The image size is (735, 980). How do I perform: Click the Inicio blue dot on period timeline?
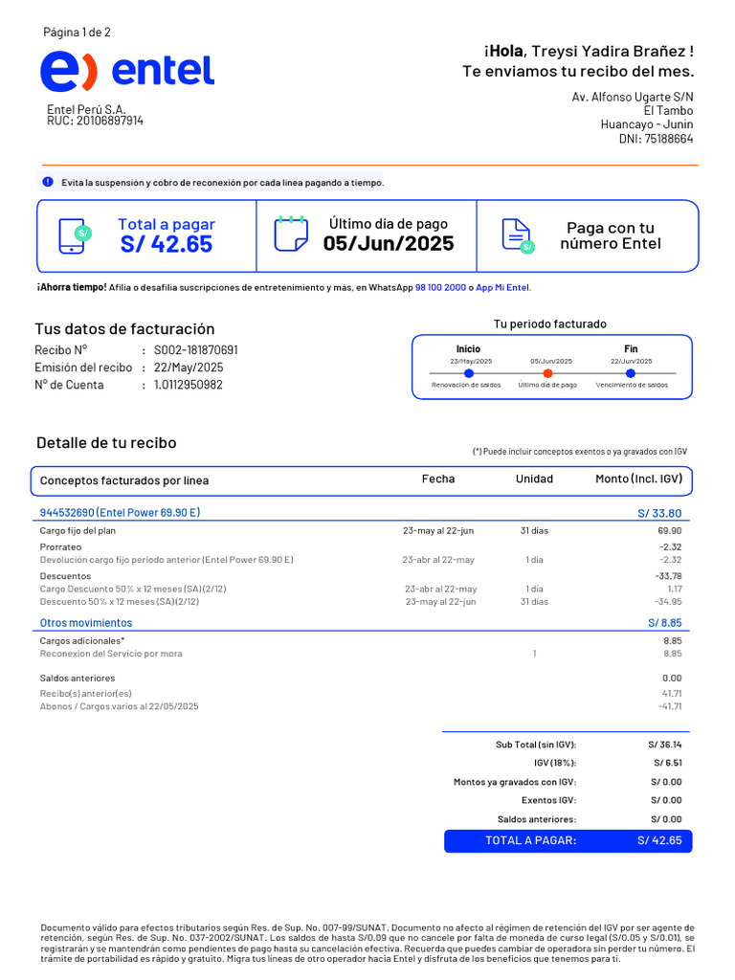[469, 373]
